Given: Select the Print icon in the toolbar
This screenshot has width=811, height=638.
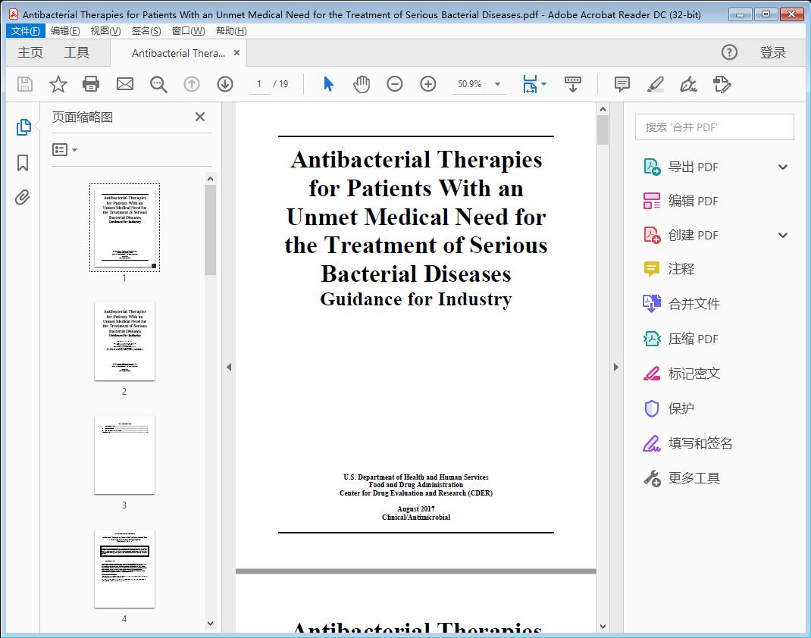Looking at the screenshot, I should [91, 84].
